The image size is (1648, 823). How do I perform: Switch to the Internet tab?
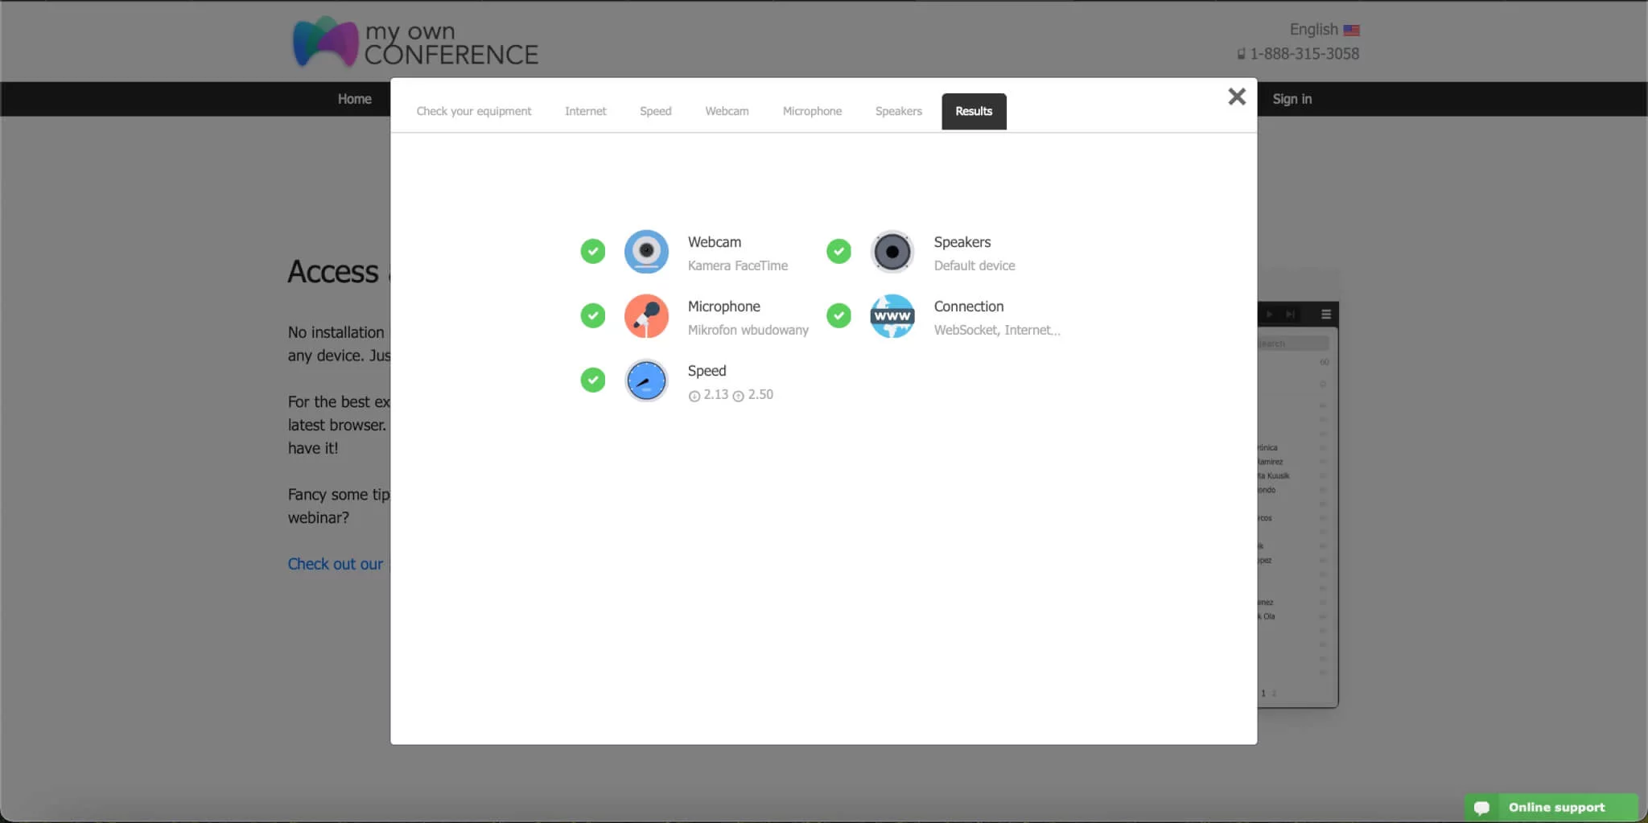click(585, 111)
